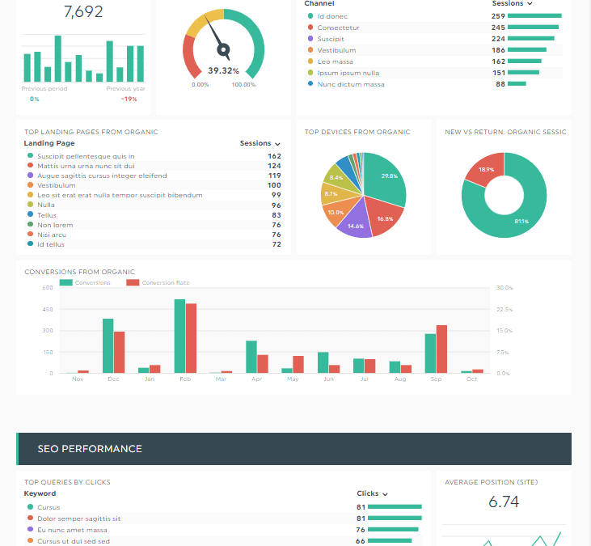The width and height of the screenshot is (591, 546).
Task: Click the green dot beside Id donec
Action: pos(310,16)
